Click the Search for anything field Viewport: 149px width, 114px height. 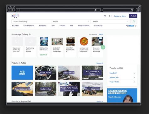[x=31, y=22]
